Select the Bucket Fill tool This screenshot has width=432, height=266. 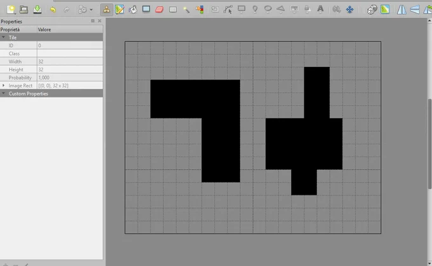coord(133,10)
